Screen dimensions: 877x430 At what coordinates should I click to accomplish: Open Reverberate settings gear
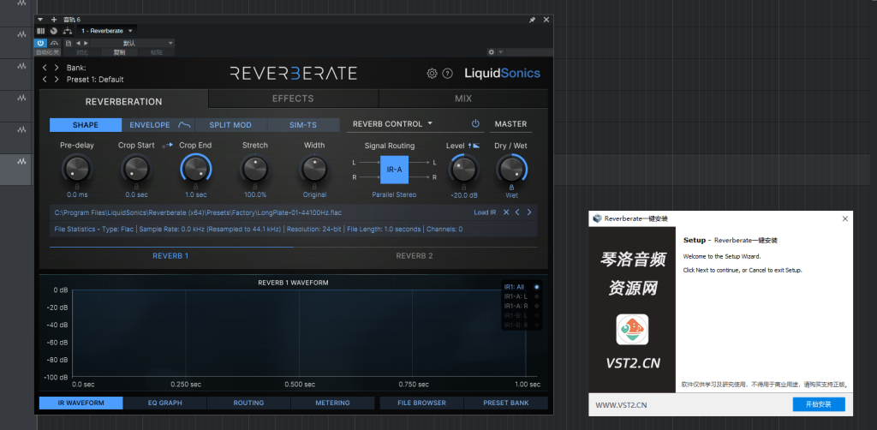pyautogui.click(x=432, y=74)
